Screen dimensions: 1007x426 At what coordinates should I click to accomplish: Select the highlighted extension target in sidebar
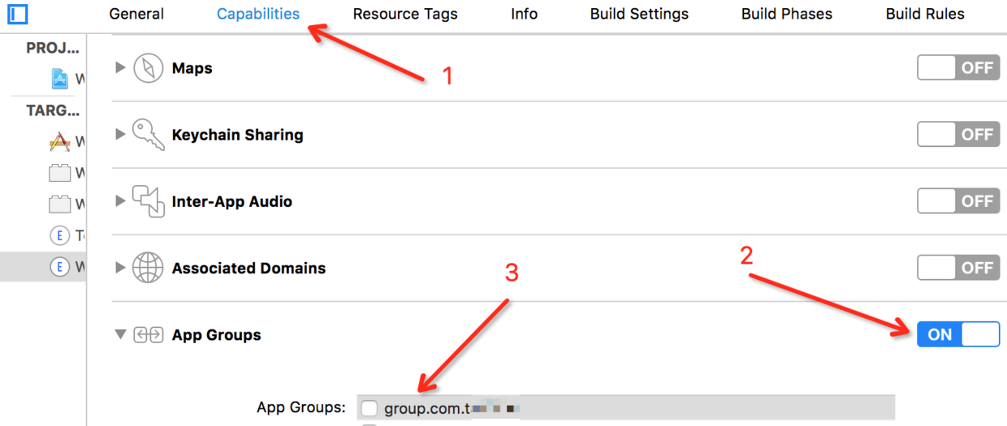(x=60, y=267)
